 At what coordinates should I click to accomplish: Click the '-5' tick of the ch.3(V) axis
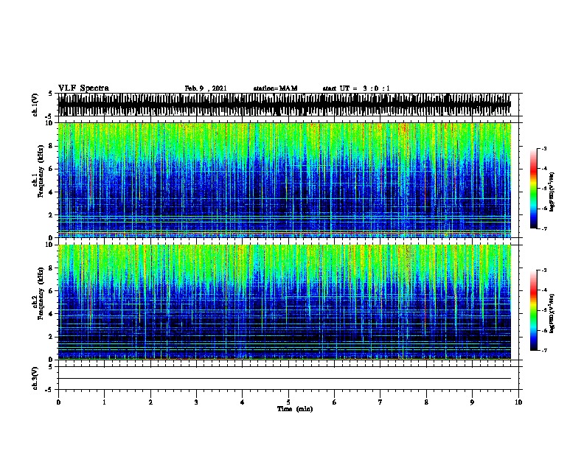click(50, 390)
